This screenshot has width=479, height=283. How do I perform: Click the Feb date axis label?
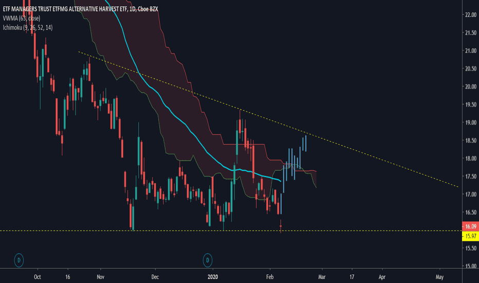click(270, 277)
